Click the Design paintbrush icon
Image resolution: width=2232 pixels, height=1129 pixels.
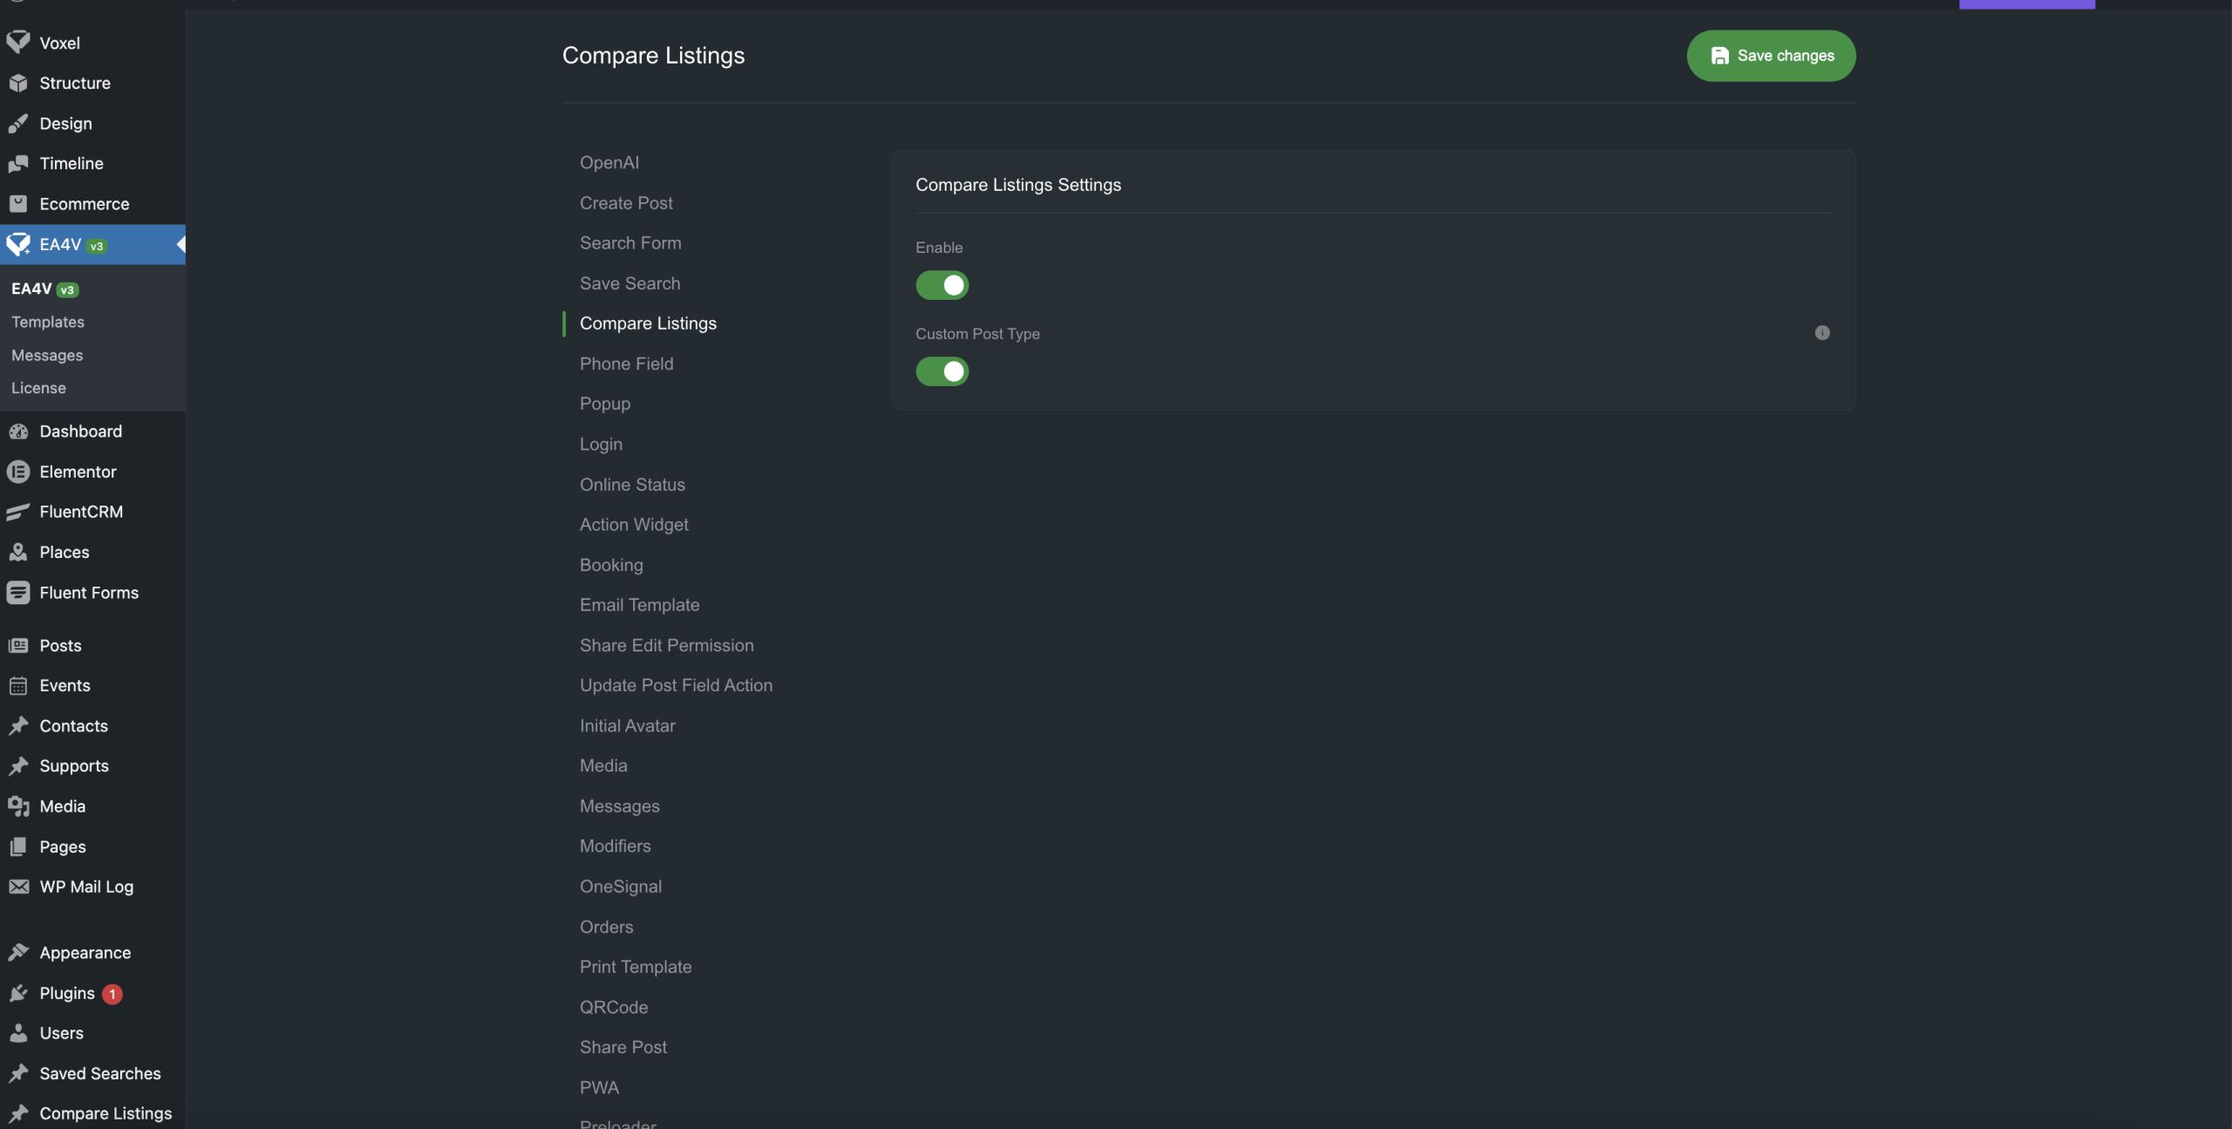coord(18,124)
